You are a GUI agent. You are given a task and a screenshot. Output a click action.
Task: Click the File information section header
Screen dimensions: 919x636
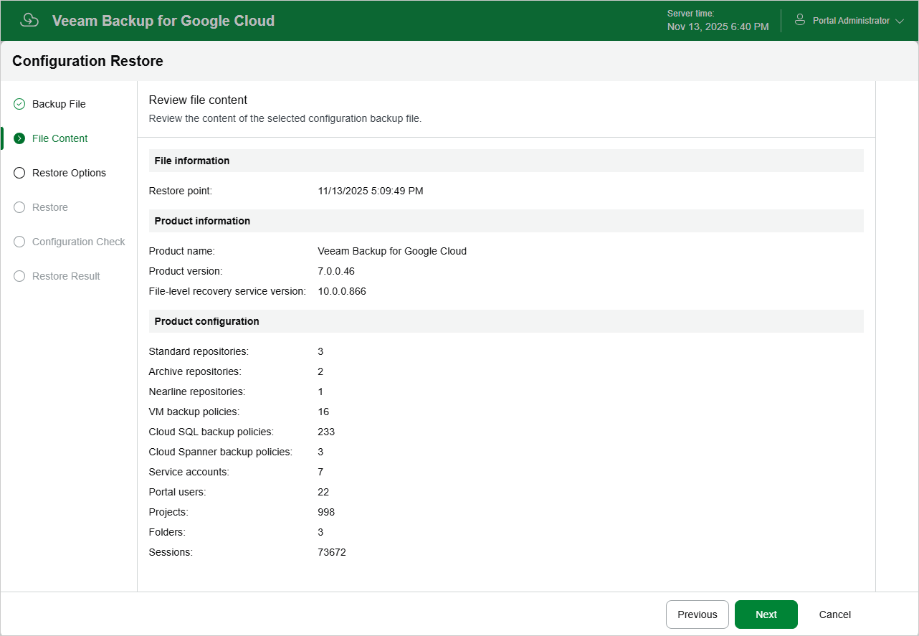point(192,161)
